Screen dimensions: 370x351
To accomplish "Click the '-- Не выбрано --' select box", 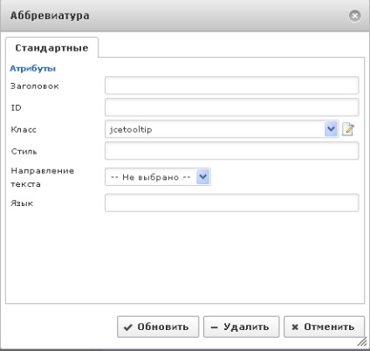I will [x=158, y=176].
